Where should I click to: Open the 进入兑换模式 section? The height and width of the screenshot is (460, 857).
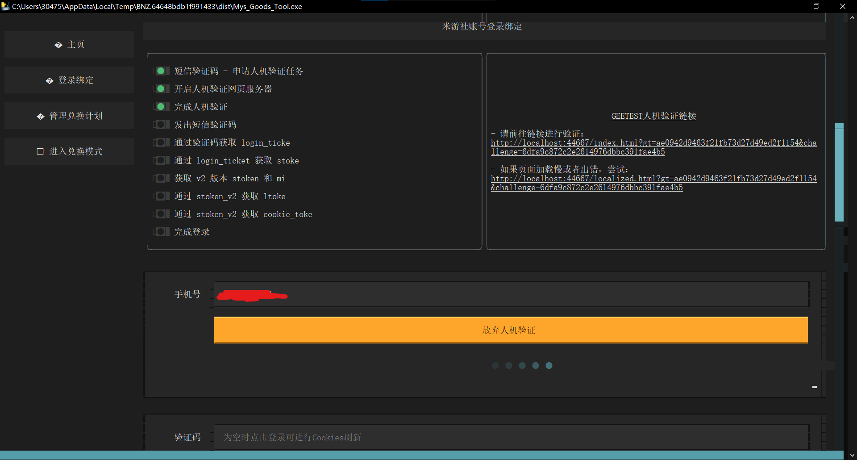pyautogui.click(x=69, y=151)
